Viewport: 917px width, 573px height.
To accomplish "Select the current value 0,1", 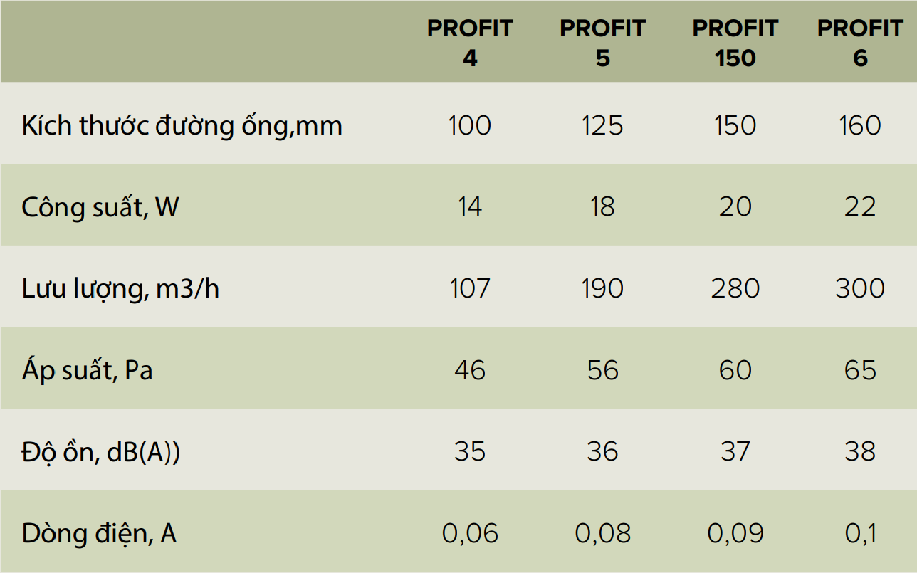I will pos(860,534).
